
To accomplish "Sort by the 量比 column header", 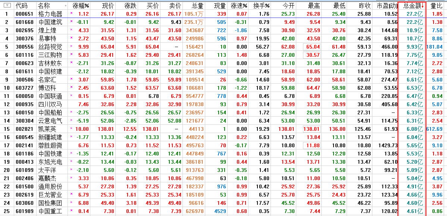I will tap(437, 5).
